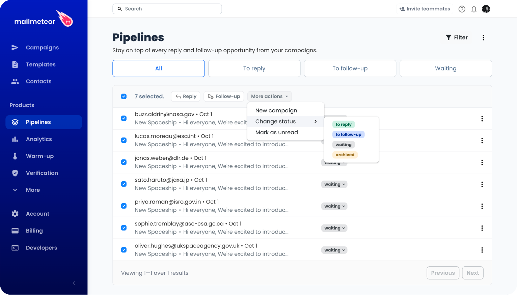The image size is (517, 295).
Task: Uncheck the lucas.moreau@esa.int row checkbox
Action: click(x=124, y=140)
